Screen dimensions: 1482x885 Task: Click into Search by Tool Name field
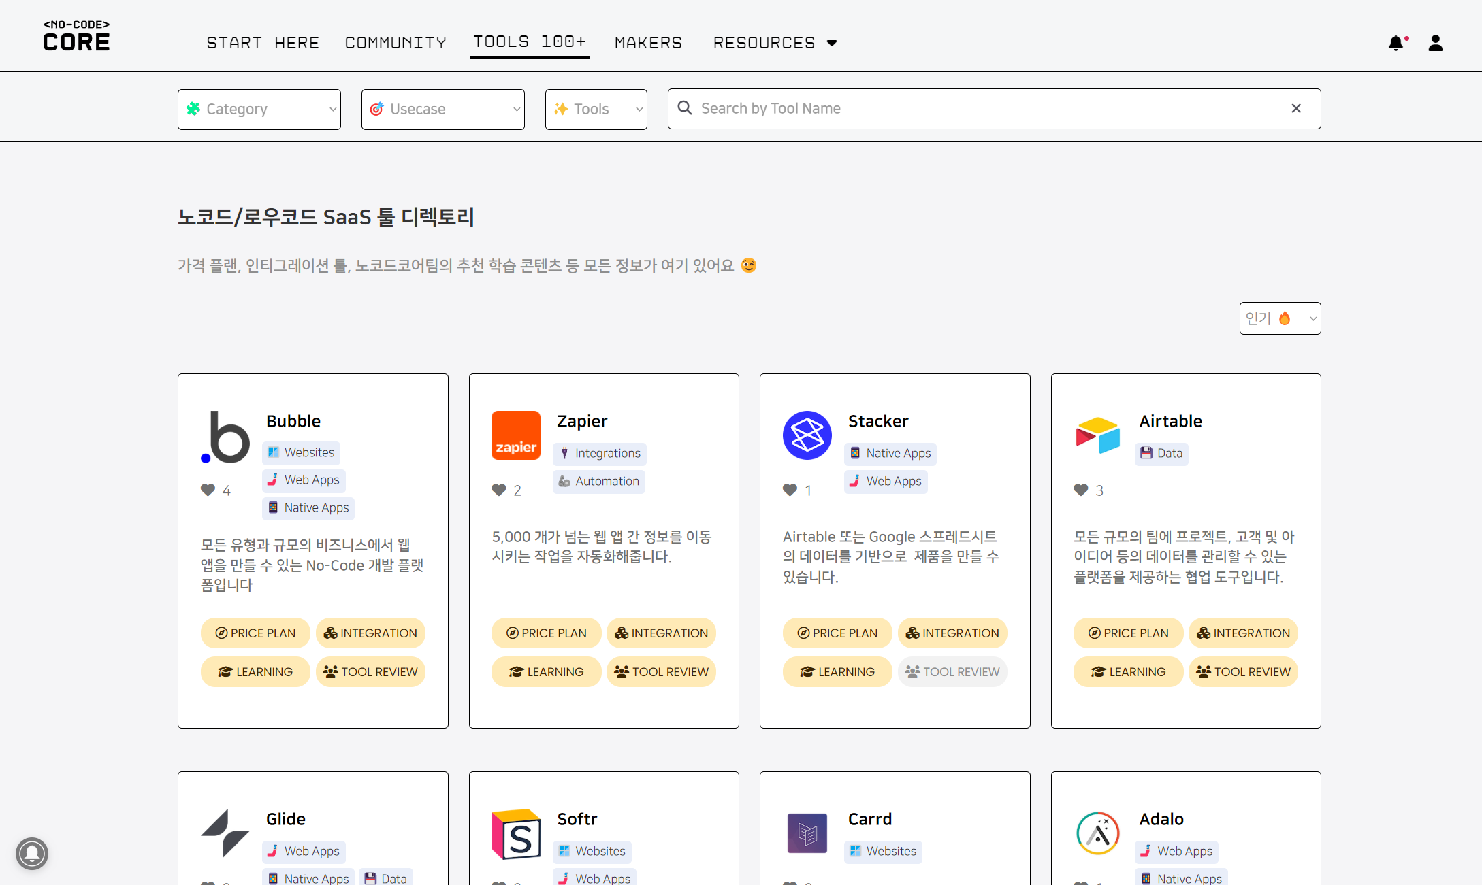pyautogui.click(x=995, y=109)
